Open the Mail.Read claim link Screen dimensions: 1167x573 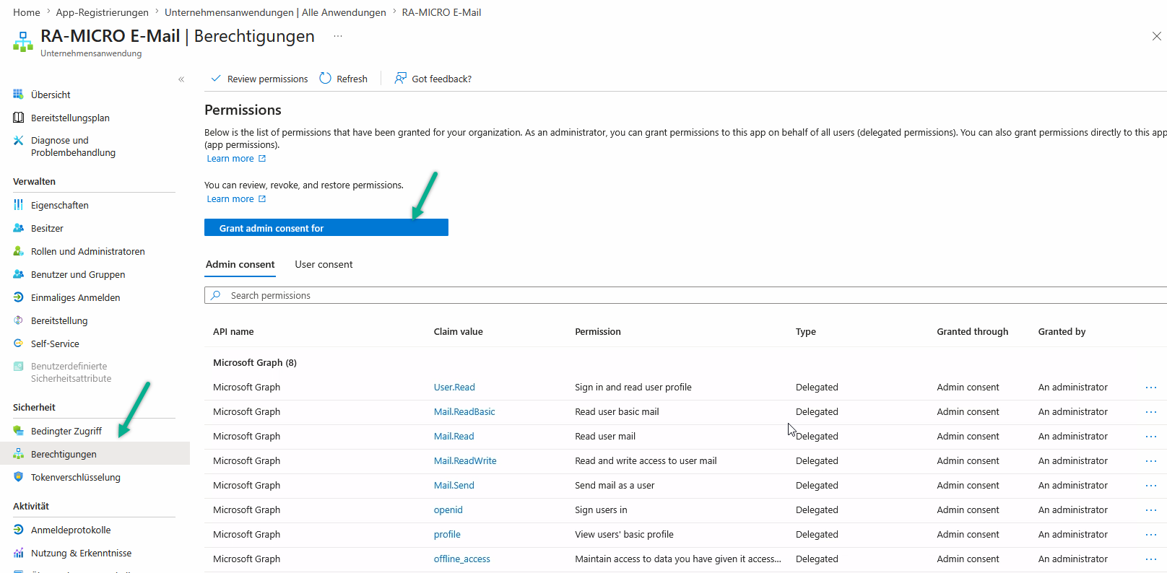(454, 437)
